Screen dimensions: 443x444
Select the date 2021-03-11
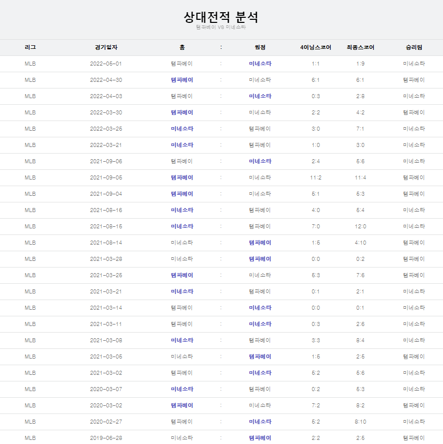106,324
